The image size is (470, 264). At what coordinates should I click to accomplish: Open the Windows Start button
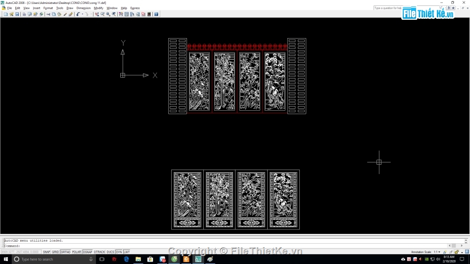point(6,259)
